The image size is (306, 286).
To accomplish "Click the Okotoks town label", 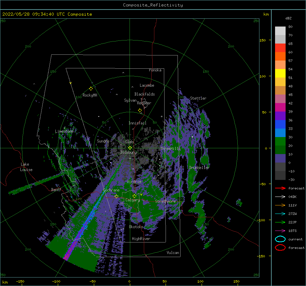I will (x=136, y=227).
